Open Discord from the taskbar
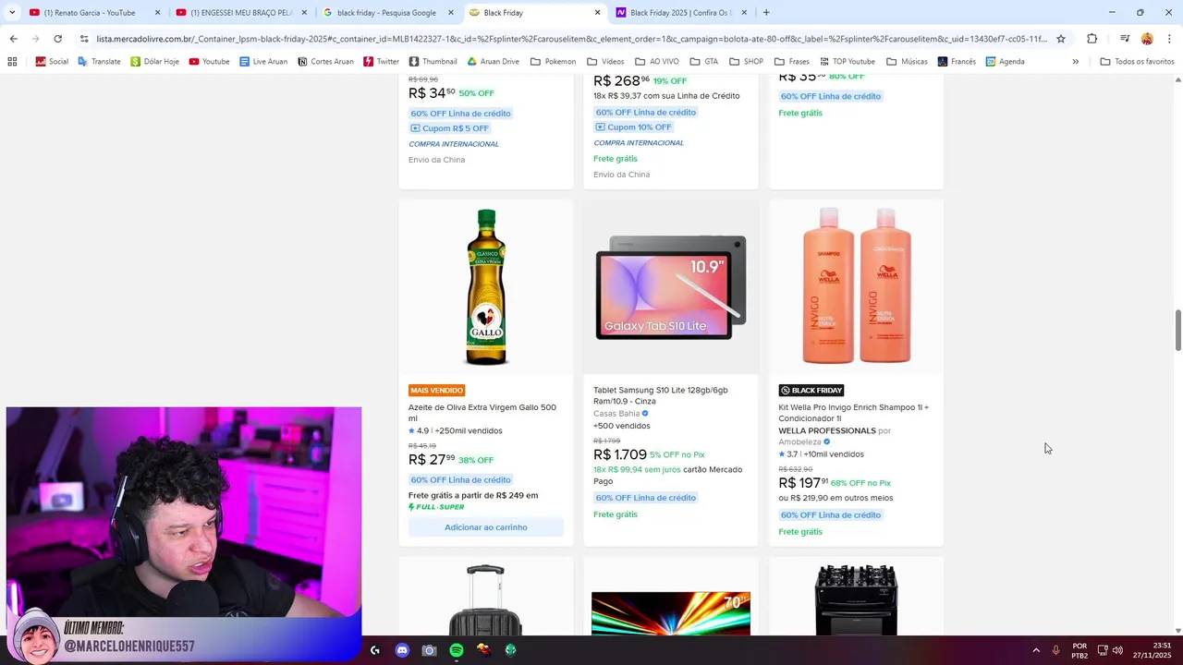1183x665 pixels. click(402, 650)
